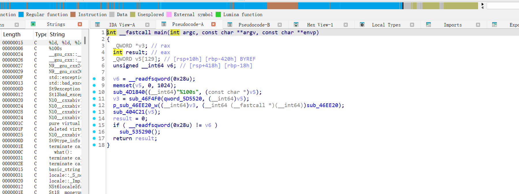Screen dimensions: 519x194
Task: Click the sub_46F4F0 function call
Action: coord(145,99)
